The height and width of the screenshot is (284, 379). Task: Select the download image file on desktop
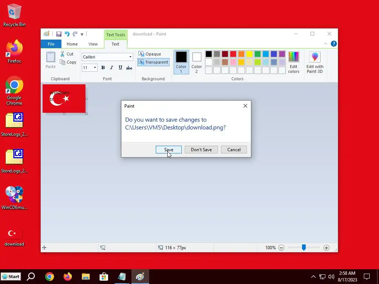pyautogui.click(x=14, y=237)
